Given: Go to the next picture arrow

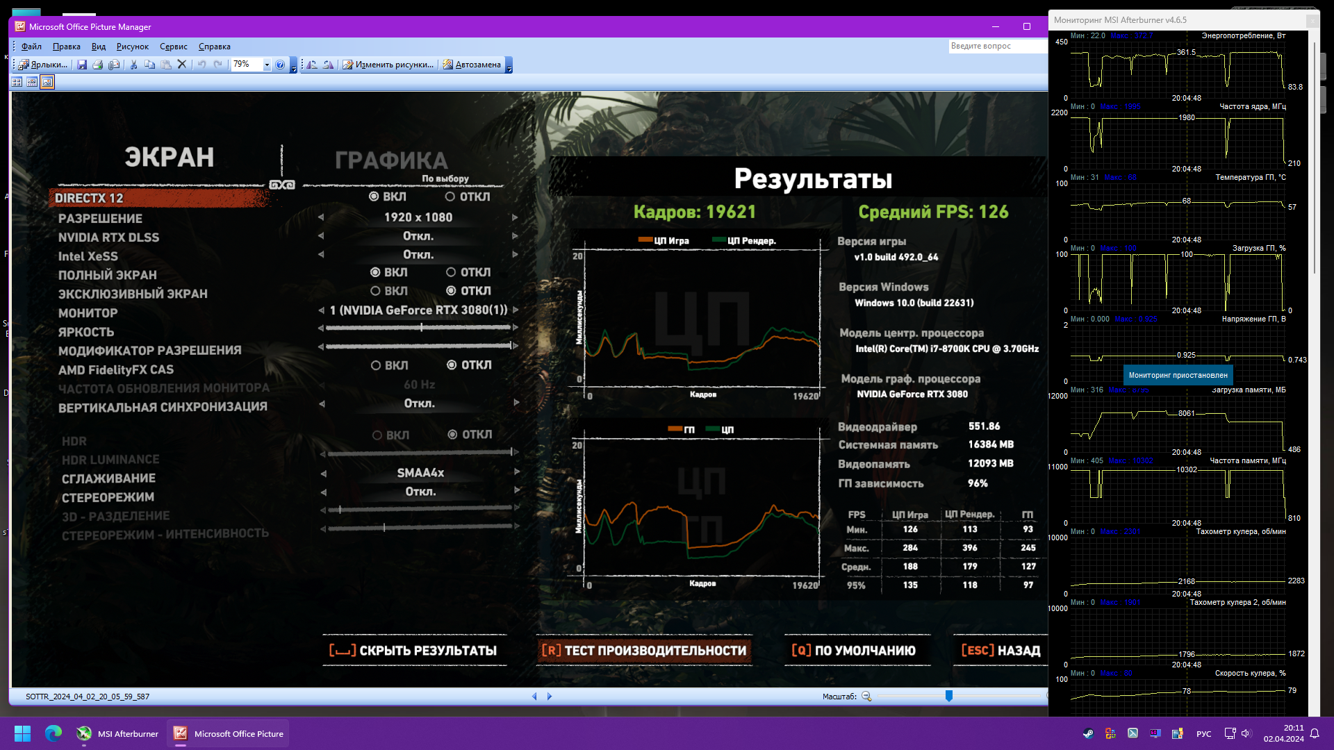Looking at the screenshot, I should (x=550, y=696).
